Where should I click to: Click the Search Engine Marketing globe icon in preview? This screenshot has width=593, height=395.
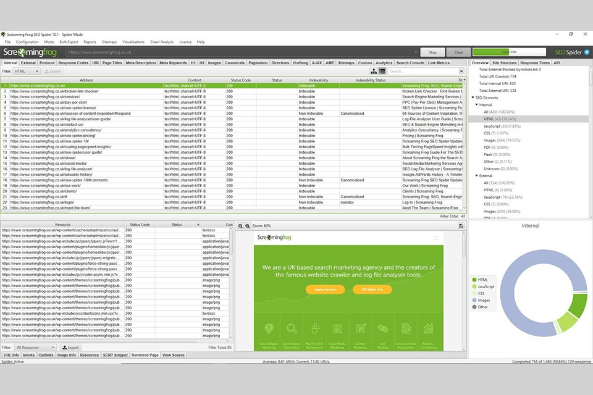(x=269, y=328)
